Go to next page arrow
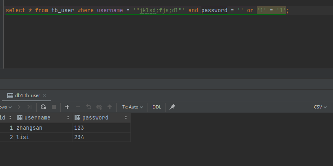The image size is (333, 166). coord(19,107)
